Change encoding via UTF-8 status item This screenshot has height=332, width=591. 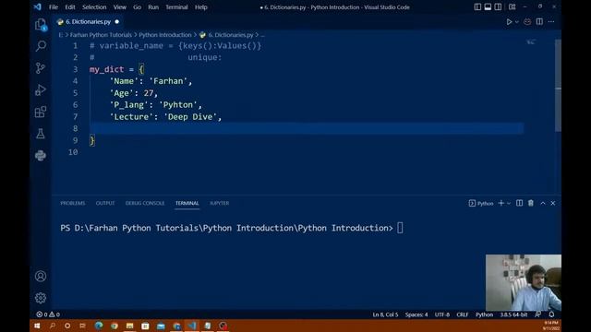pos(442,314)
